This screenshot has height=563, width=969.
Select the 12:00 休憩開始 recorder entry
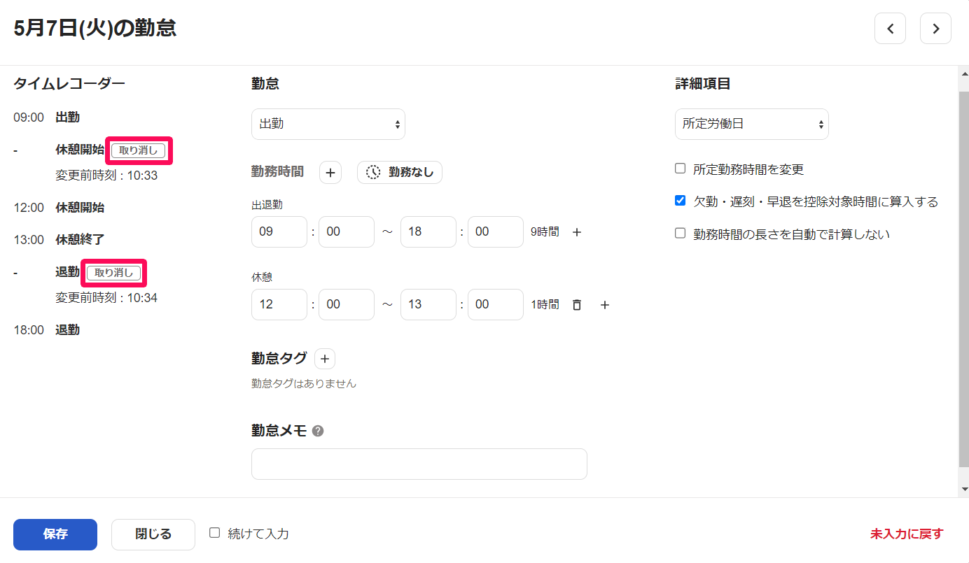coord(60,208)
